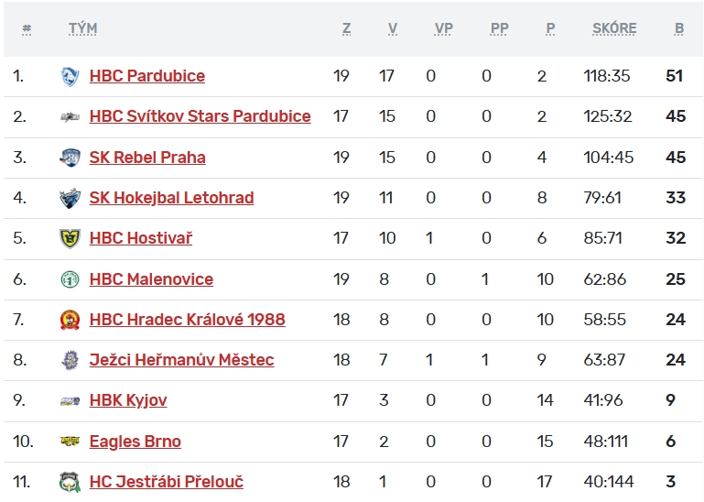Click the HBC Malenovice green logo
704x502 pixels.
click(x=70, y=279)
